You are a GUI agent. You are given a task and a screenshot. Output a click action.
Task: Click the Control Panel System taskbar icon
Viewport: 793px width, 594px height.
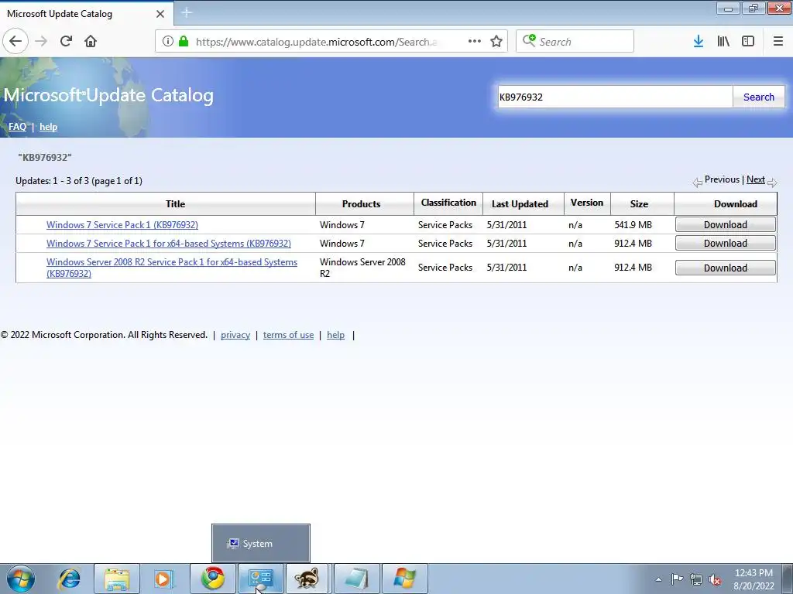261,579
